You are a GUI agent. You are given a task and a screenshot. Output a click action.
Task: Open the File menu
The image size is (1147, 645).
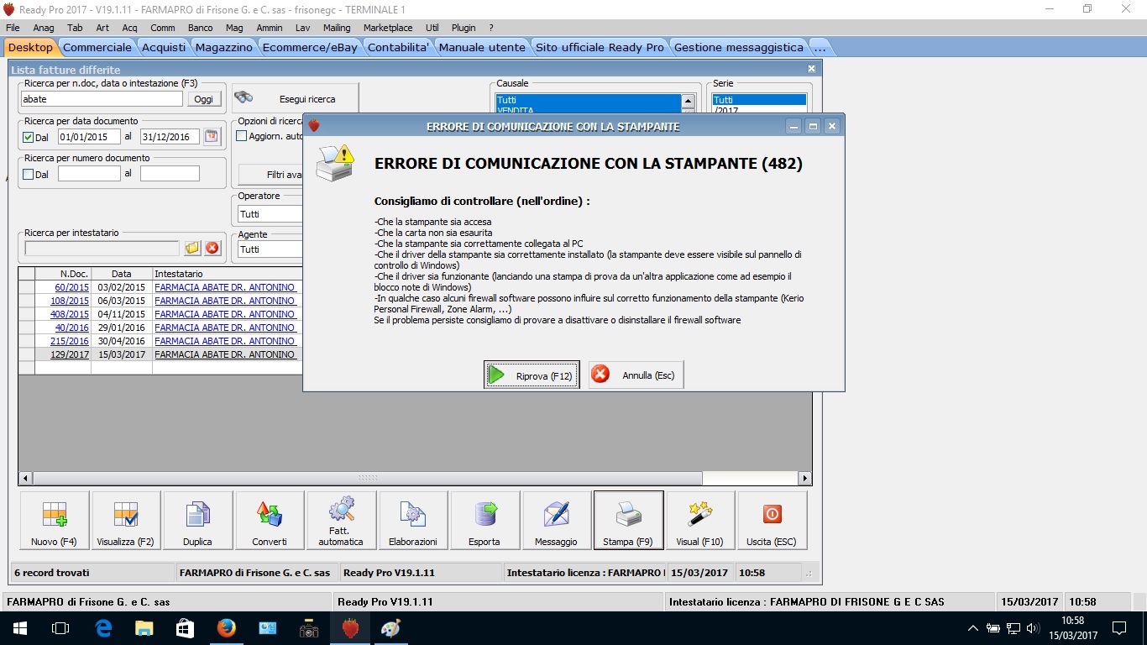coord(13,28)
